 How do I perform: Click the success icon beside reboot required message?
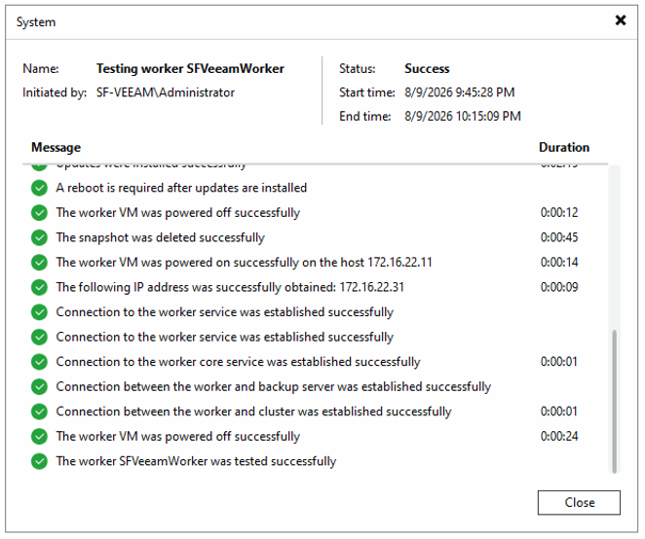click(39, 188)
